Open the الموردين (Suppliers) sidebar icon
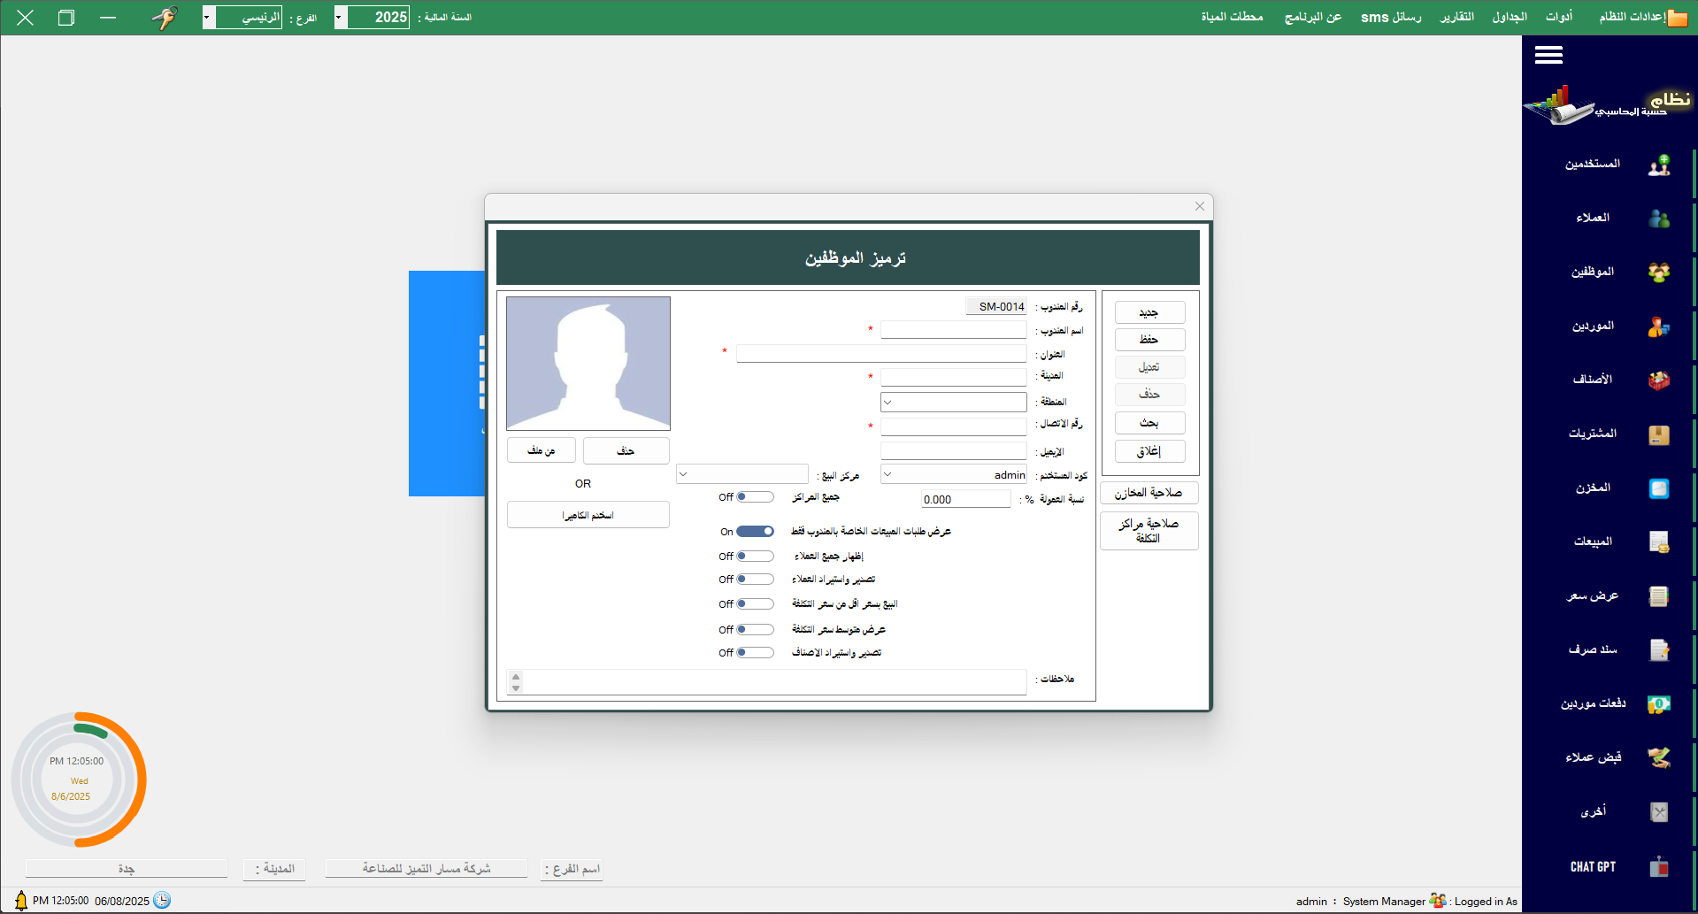Screen dimensions: 1698x914 coord(1658,326)
